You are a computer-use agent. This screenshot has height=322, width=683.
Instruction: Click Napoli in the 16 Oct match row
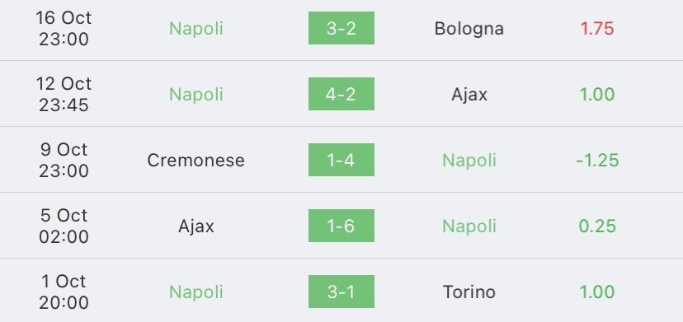196,29
